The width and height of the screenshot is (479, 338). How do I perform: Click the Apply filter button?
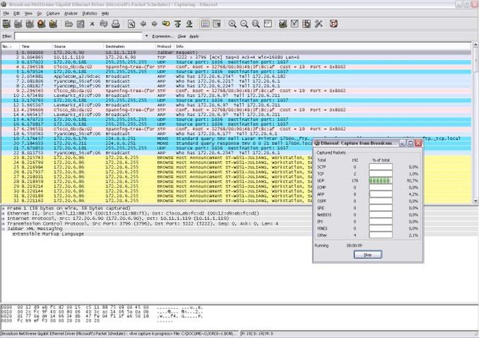coord(194,36)
